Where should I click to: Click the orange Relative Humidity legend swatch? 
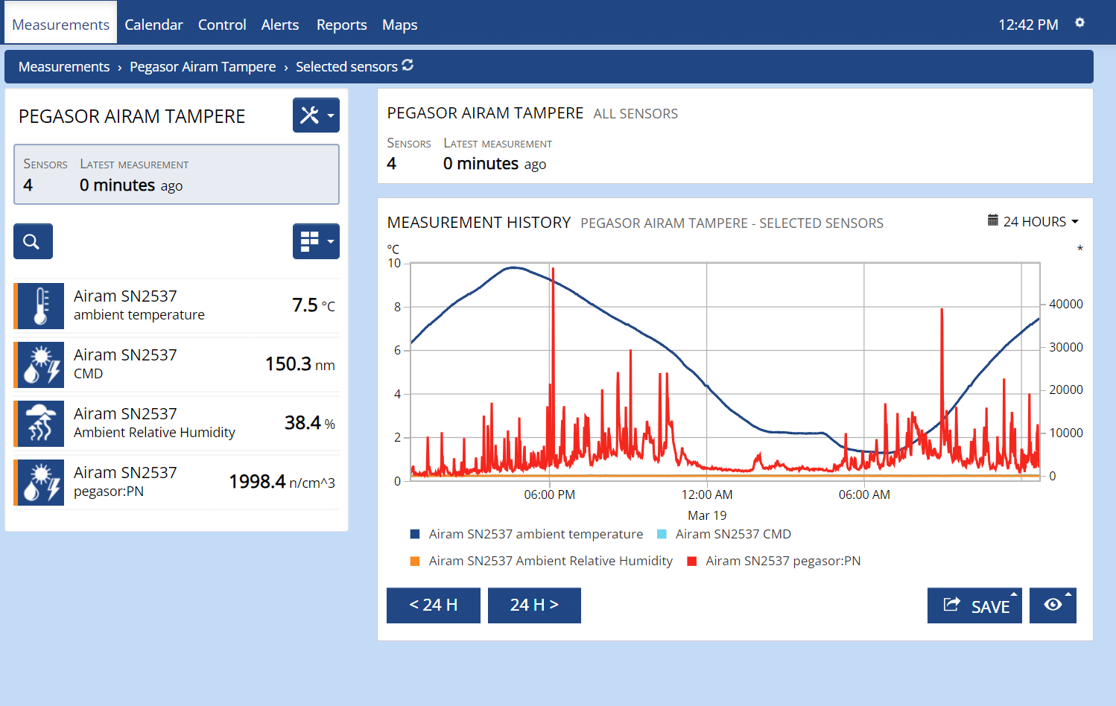pos(415,562)
